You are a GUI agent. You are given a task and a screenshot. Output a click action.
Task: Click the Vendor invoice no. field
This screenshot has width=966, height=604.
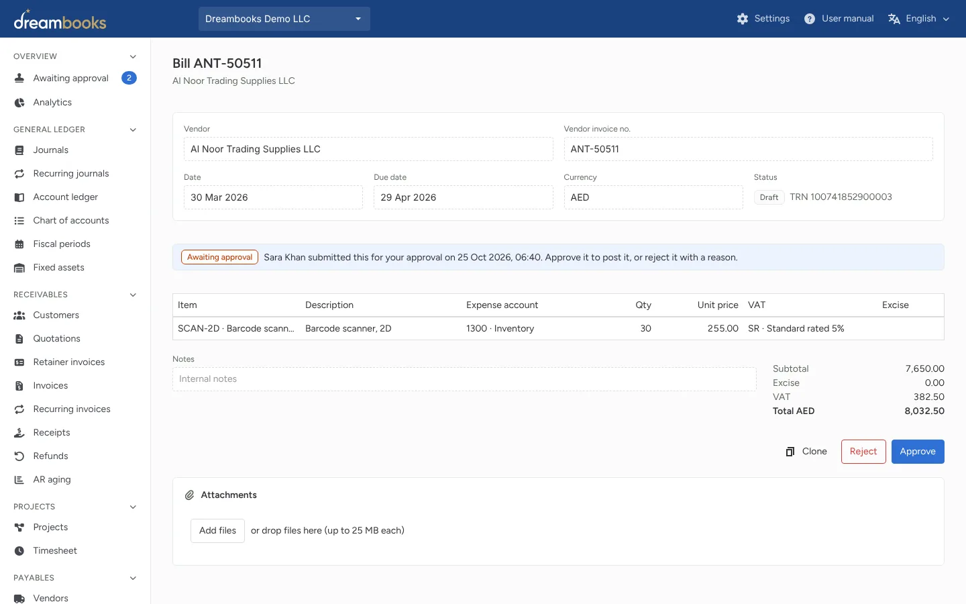click(748, 149)
